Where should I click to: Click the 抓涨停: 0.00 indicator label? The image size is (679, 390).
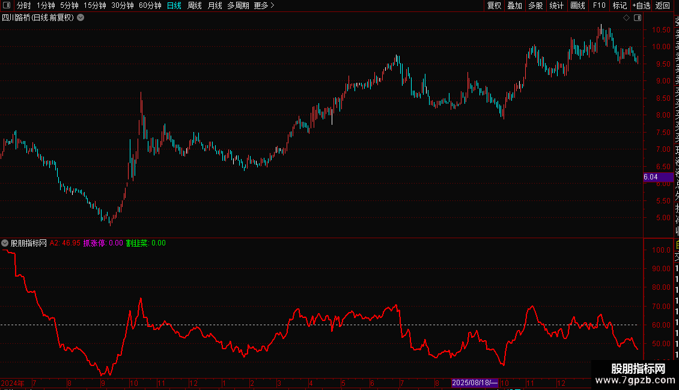pos(103,243)
